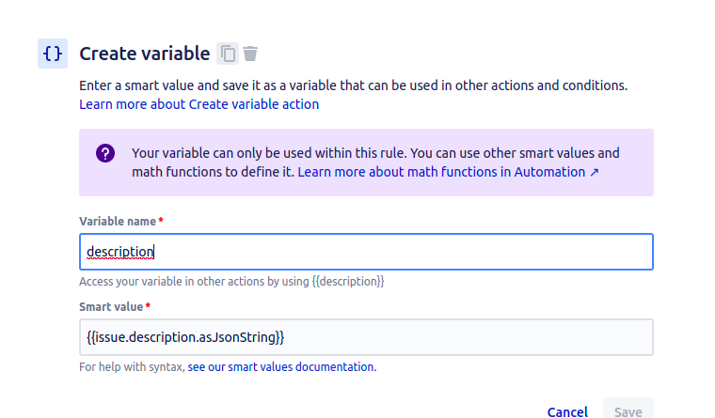This screenshot has width=715, height=418.
Task: Focus the Smart value input field
Action: coord(366,337)
